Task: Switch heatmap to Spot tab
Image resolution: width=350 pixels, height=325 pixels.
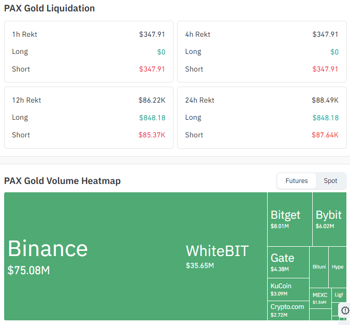Action: click(330, 180)
